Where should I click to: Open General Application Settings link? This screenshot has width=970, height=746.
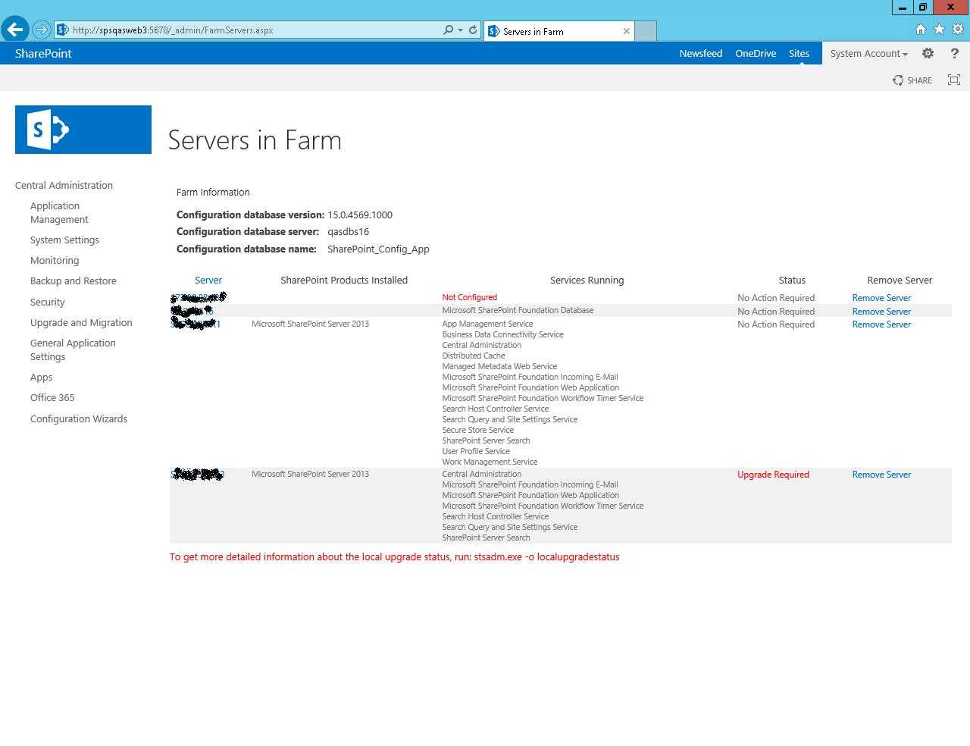73,349
